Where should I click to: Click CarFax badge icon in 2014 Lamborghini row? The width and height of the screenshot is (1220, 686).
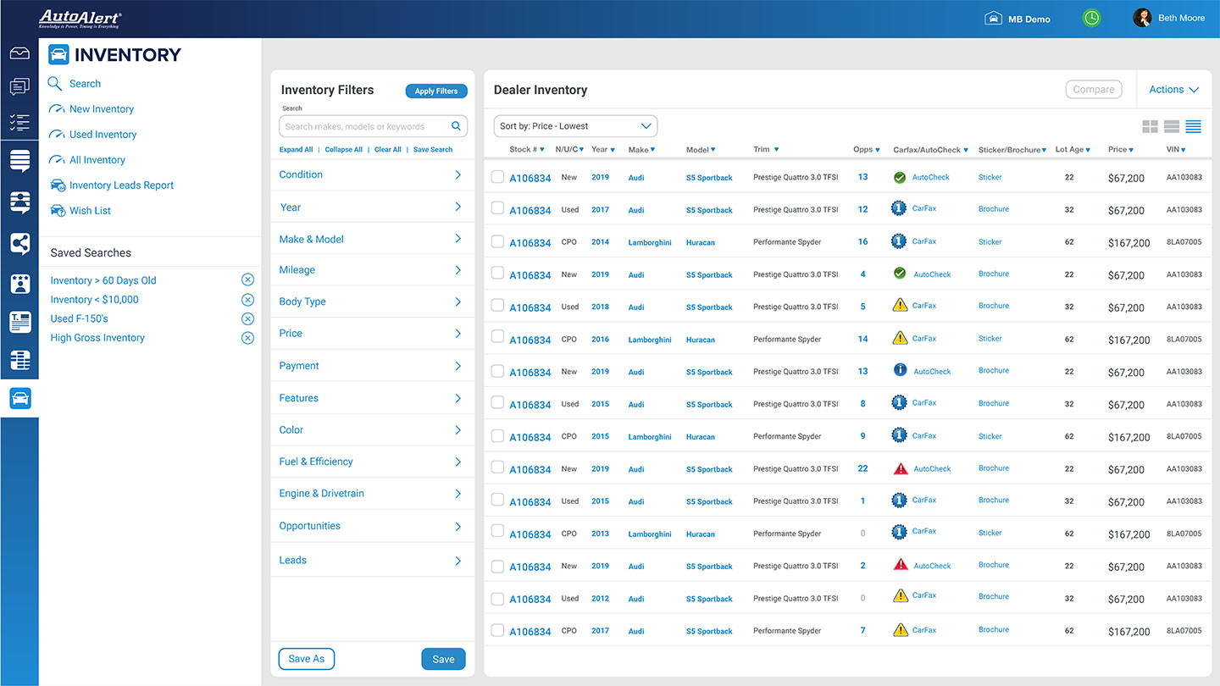pos(899,241)
